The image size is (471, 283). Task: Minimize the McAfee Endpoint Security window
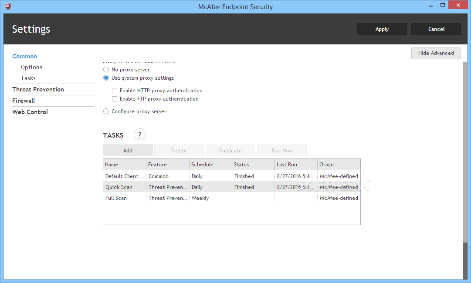pyautogui.click(x=431, y=5)
